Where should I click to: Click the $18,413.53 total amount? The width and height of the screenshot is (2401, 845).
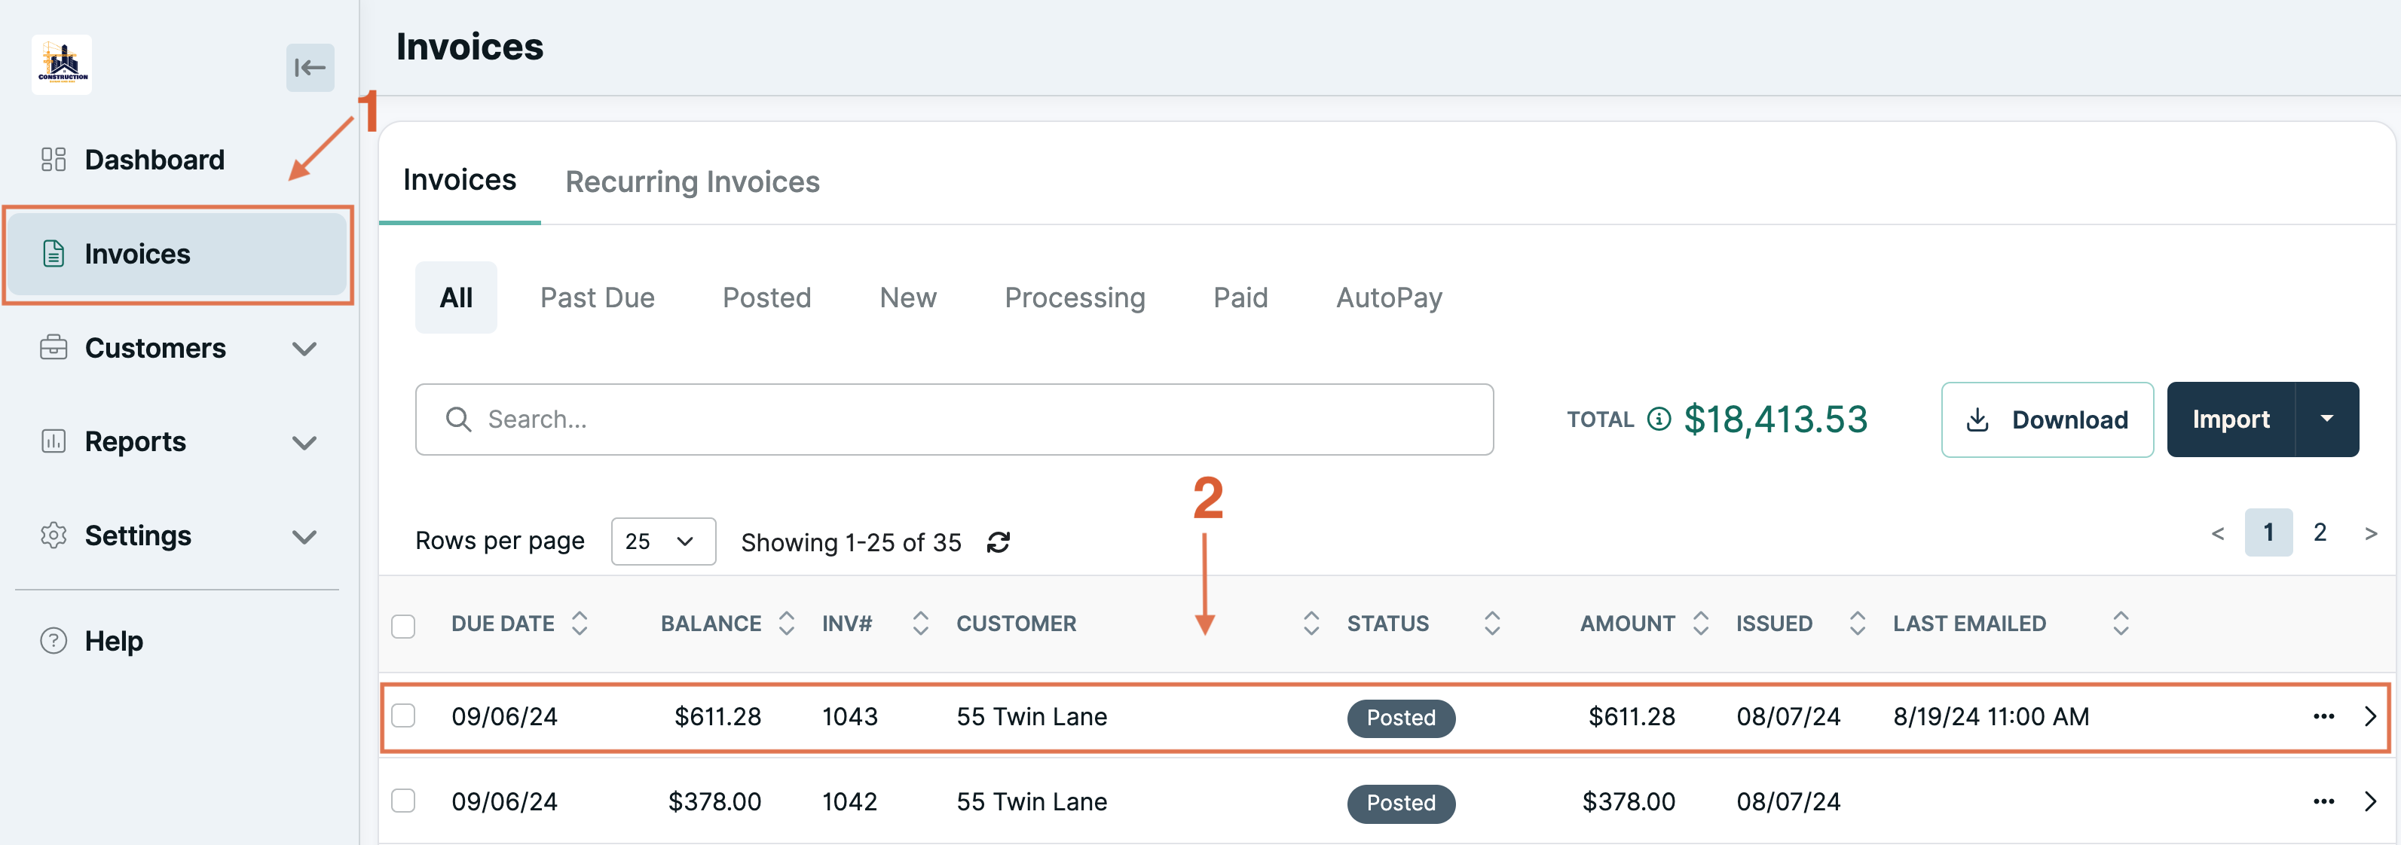[x=1776, y=419]
